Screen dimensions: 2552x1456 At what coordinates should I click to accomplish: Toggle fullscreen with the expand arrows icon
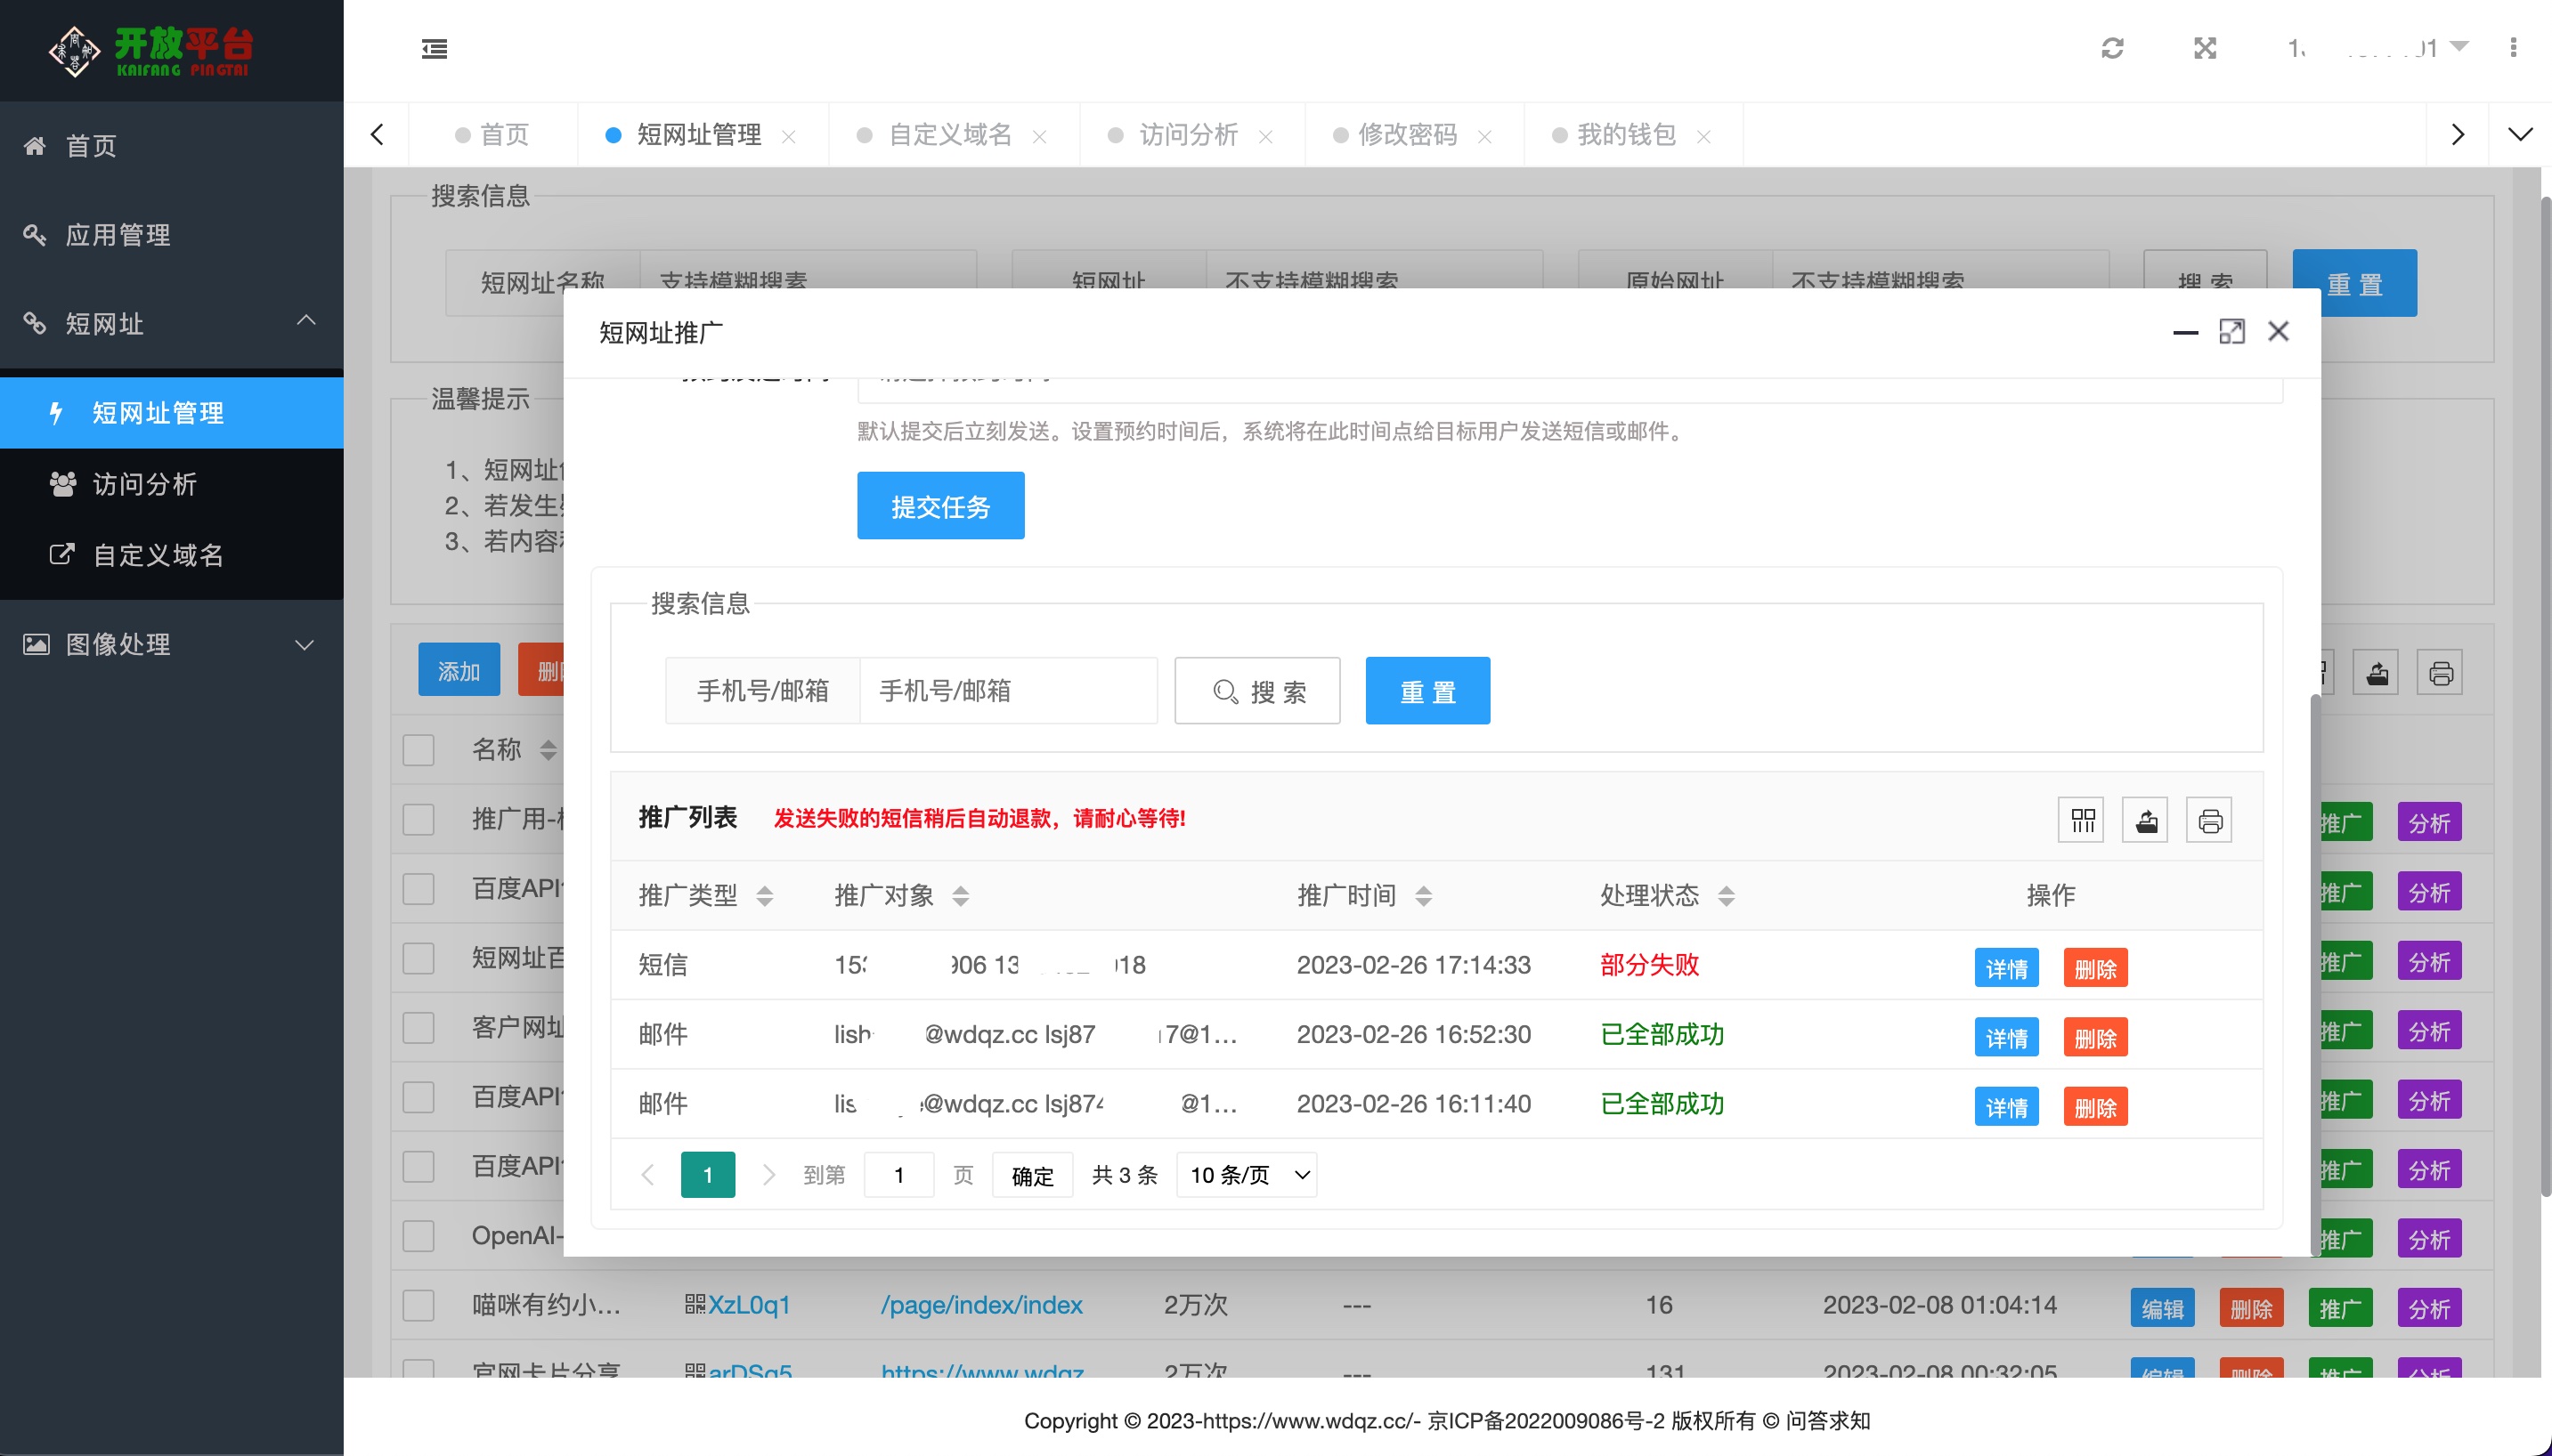(2205, 48)
